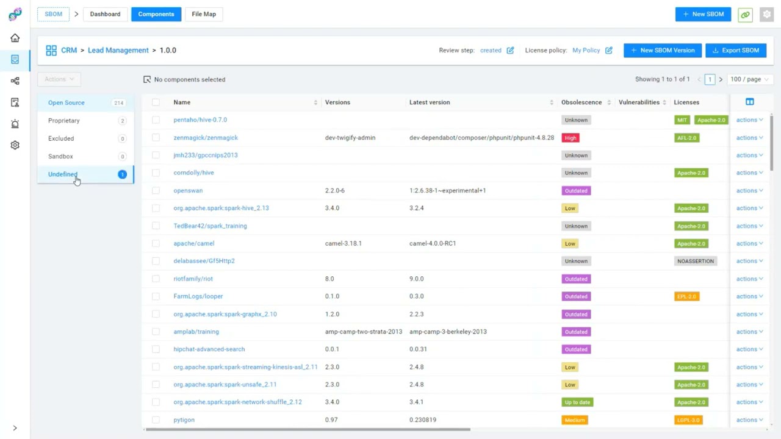Select the Proprietary filter
781x439 pixels.
coord(85,121)
